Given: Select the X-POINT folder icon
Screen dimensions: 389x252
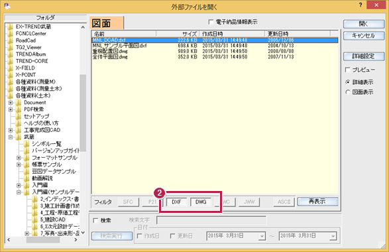Looking at the screenshot, I should tap(10, 75).
